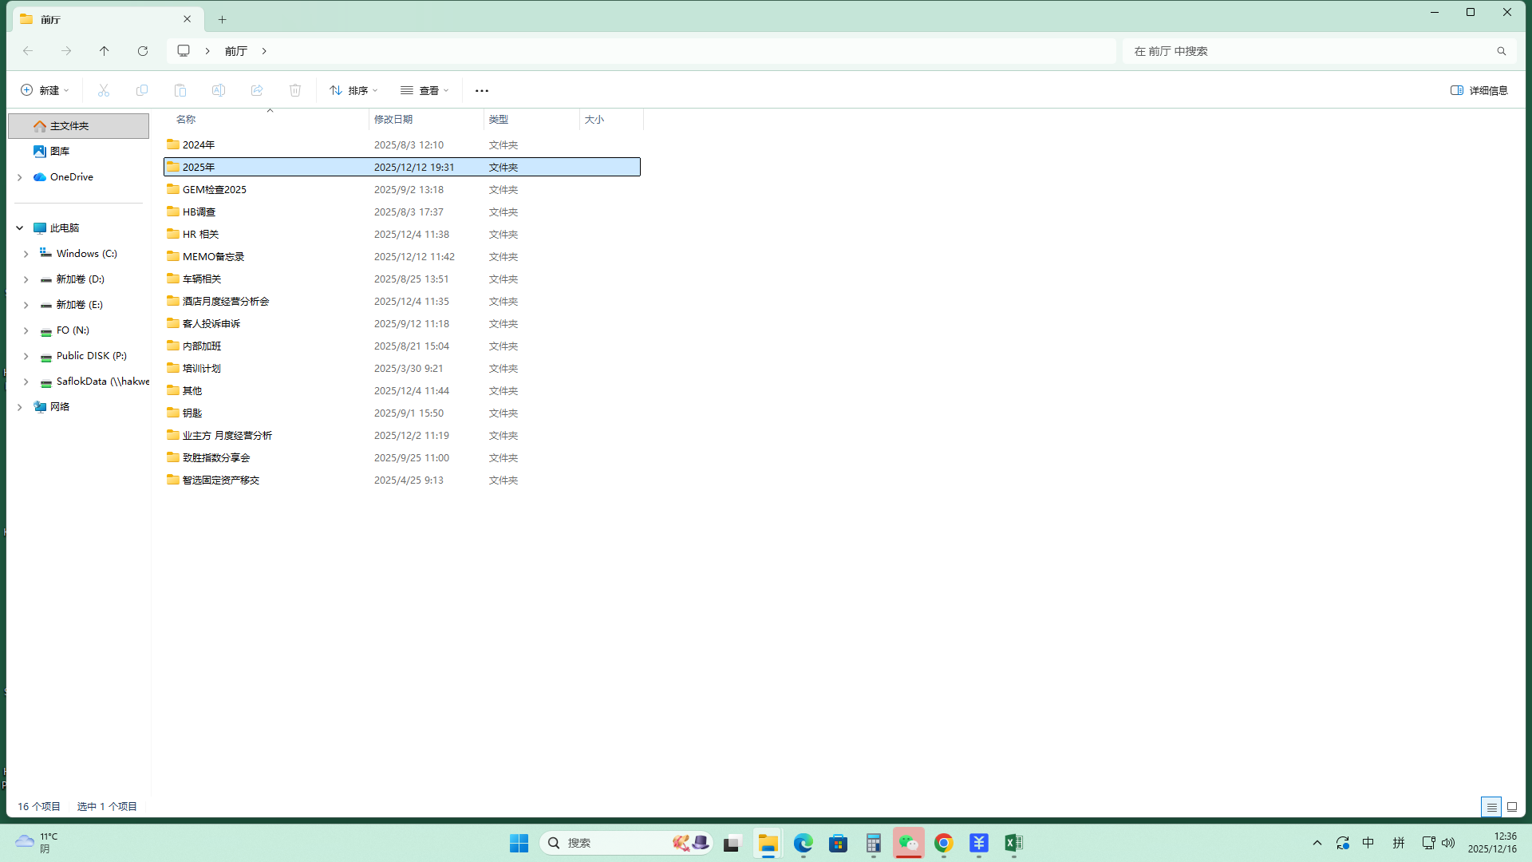Click the 在 前厅 中搜索 search field
This screenshot has height=862, width=1532.
1309,51
